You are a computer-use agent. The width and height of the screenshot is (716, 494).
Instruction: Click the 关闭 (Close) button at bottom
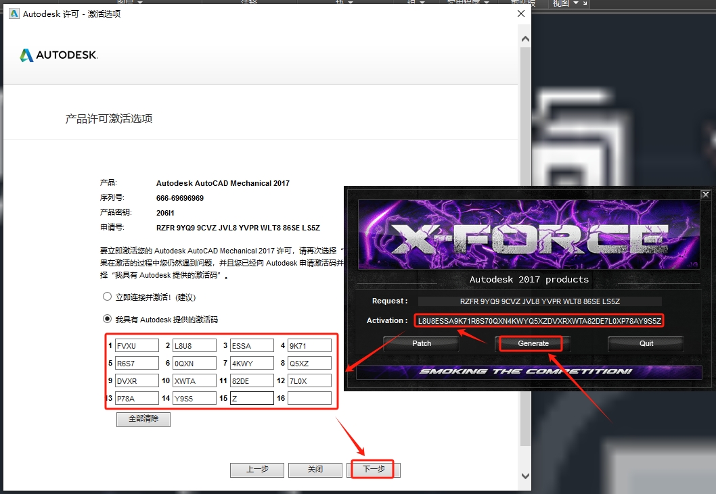click(315, 470)
